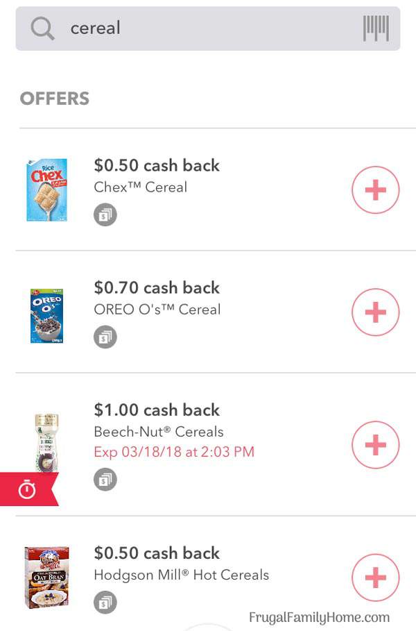The height and width of the screenshot is (631, 416).
Task: Open the OREO O's box thumbnail
Action: (46, 315)
